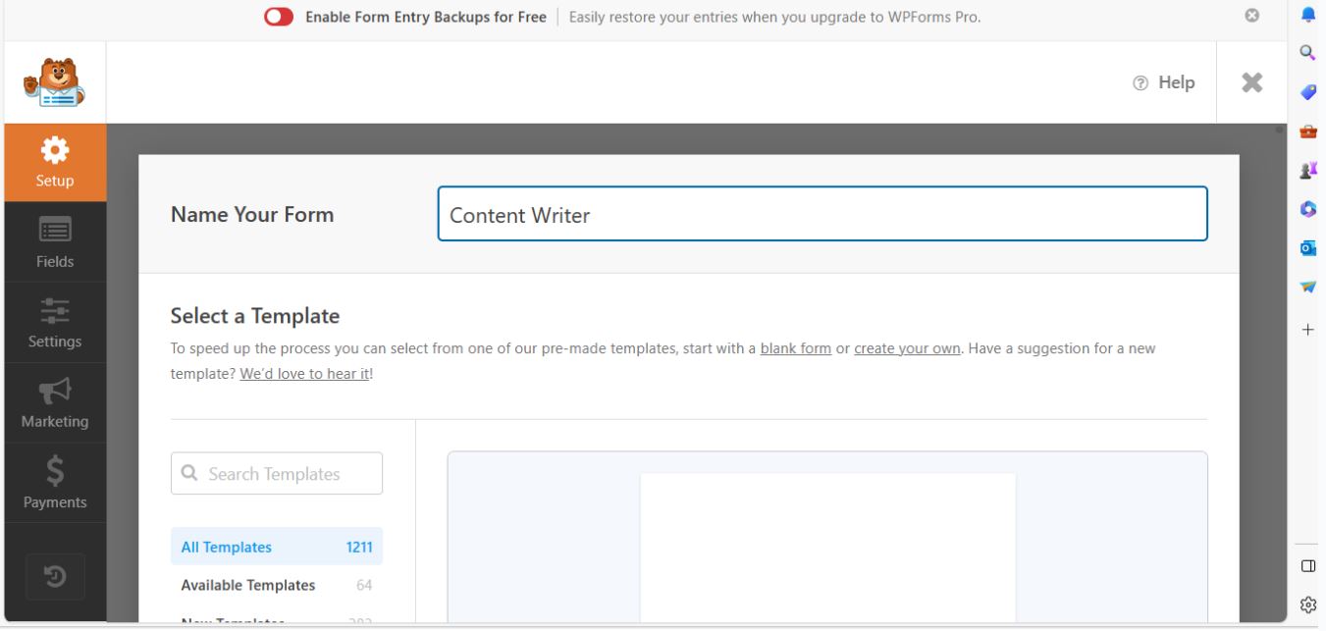
Task: Click the WPForms mascot logo
Action: [52, 81]
